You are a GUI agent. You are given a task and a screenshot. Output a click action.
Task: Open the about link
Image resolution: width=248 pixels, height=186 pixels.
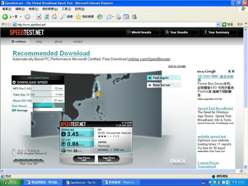pos(58,41)
